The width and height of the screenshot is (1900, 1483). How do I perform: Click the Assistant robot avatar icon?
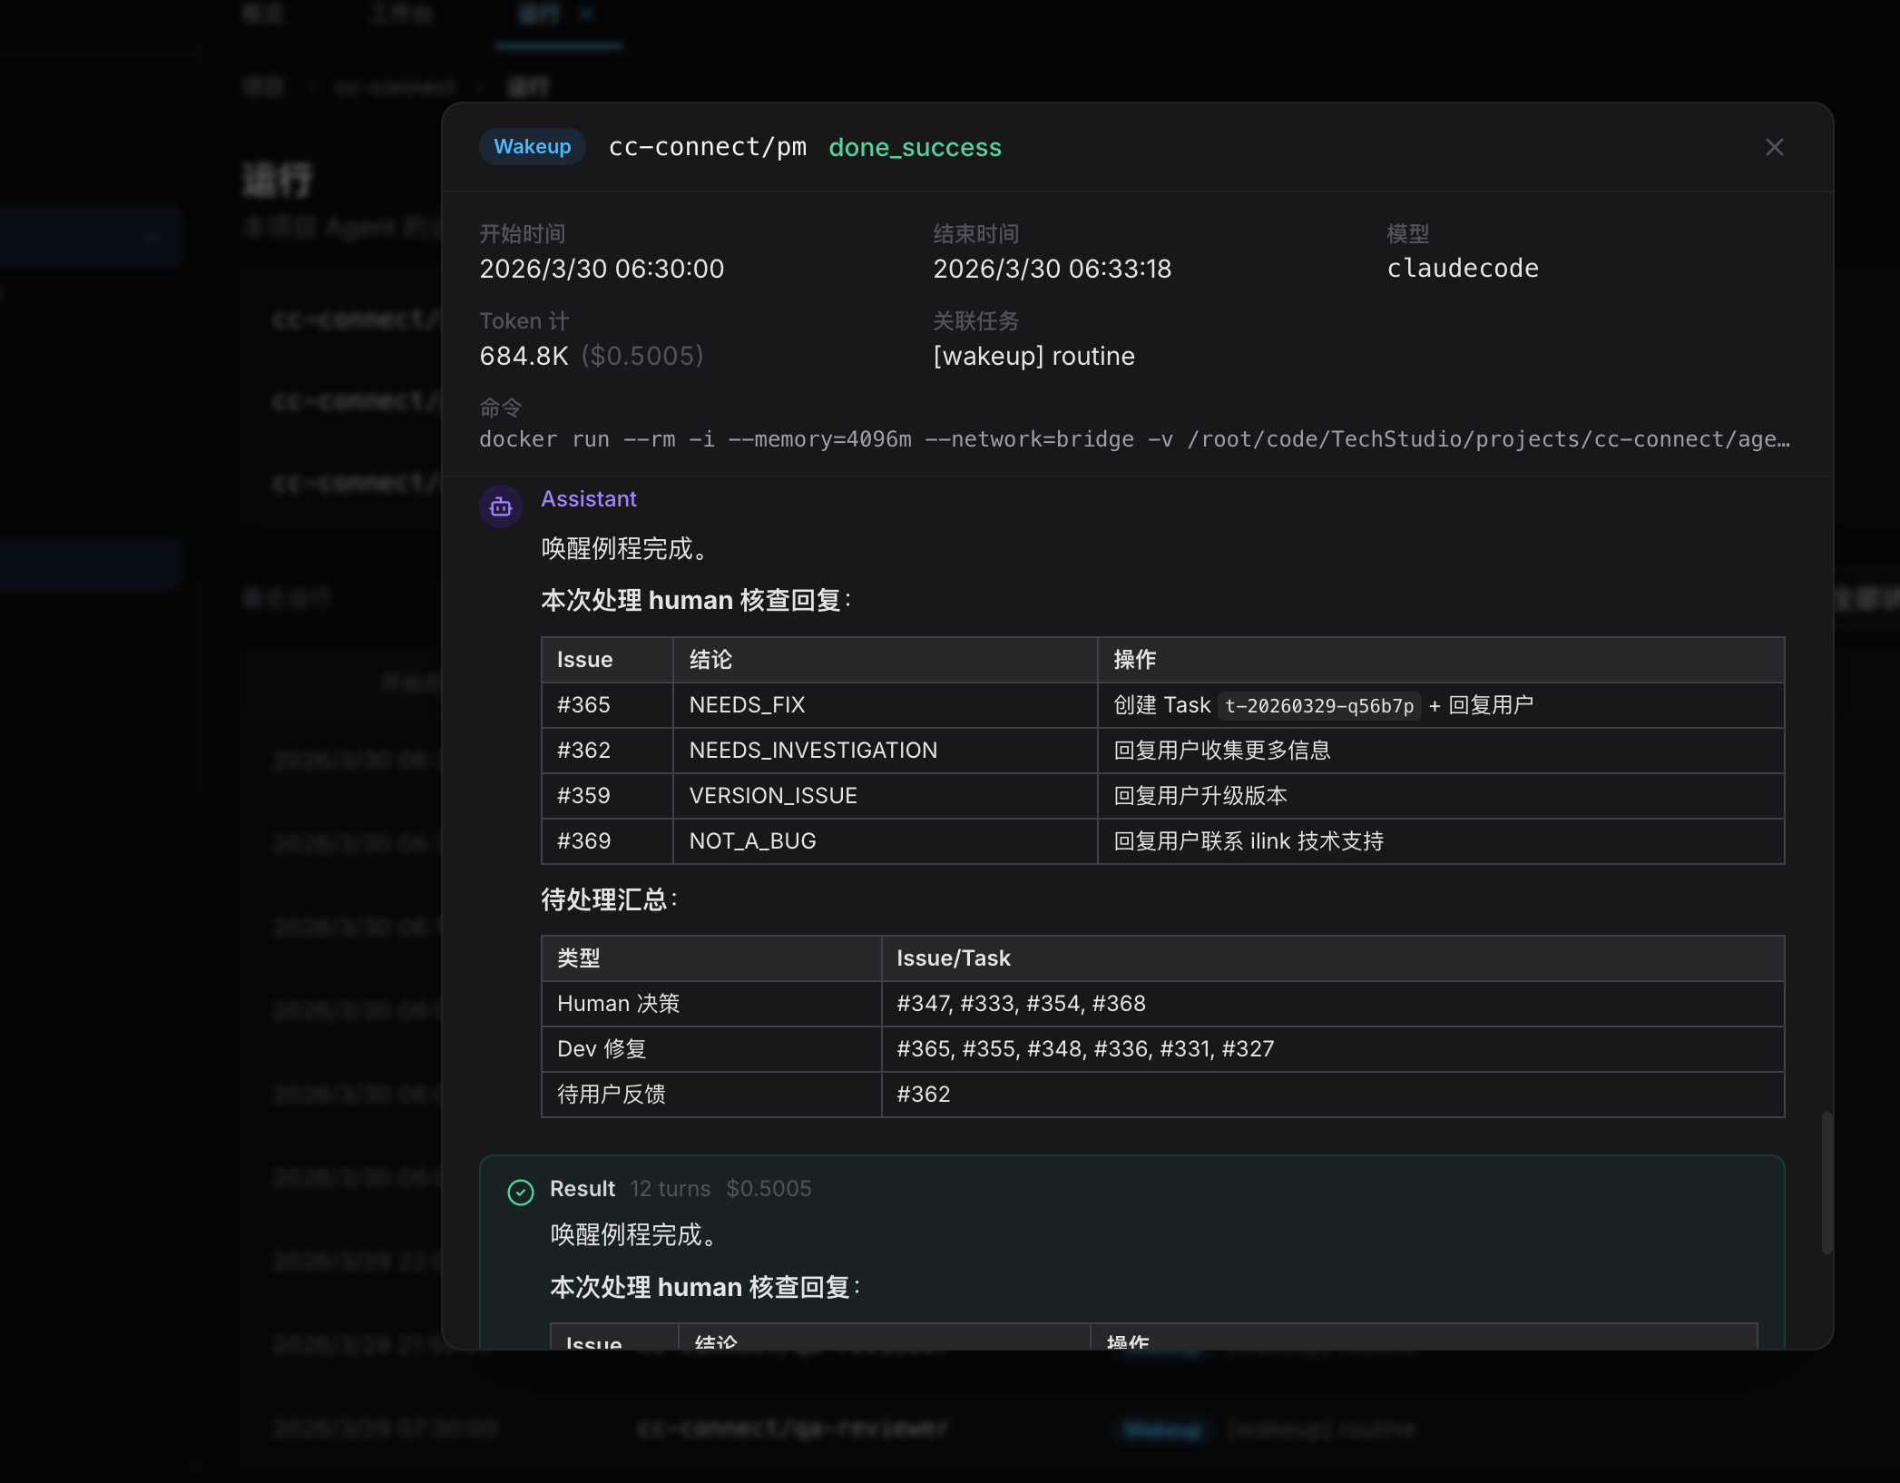(501, 506)
